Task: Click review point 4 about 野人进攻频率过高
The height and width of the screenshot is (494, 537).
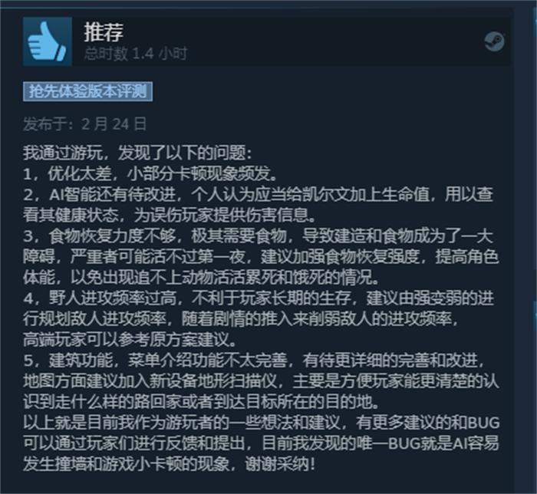Action: point(259,298)
